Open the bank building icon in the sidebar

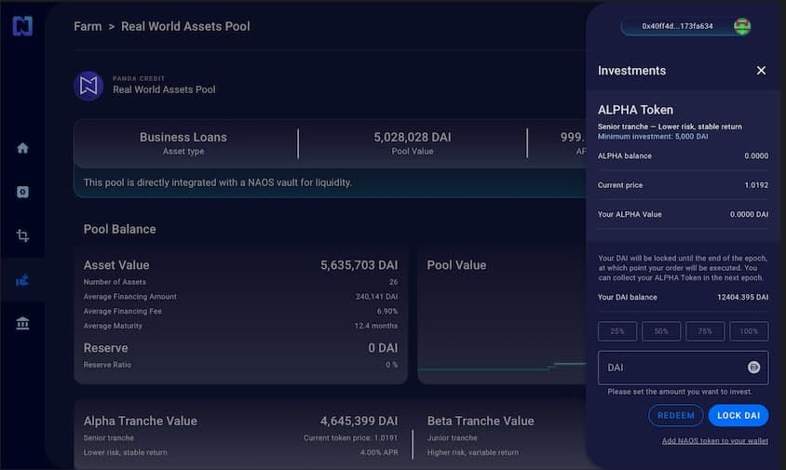(22, 323)
